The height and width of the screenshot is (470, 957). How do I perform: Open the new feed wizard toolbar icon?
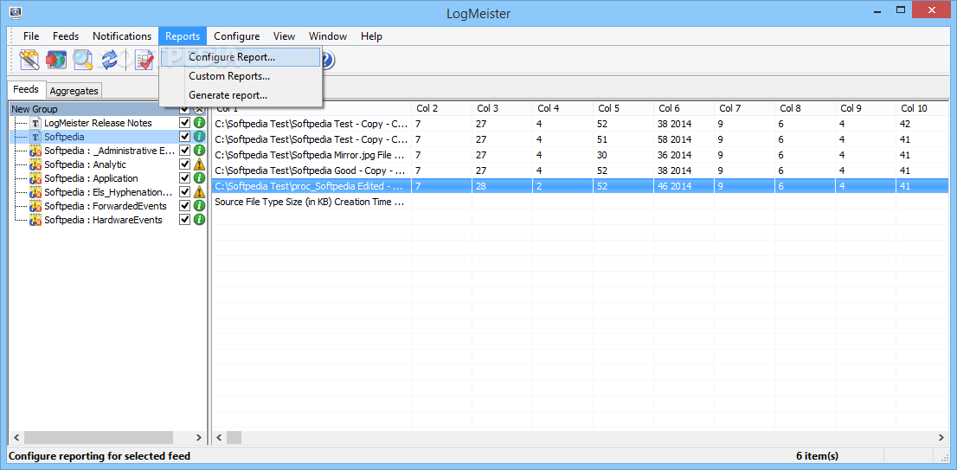[29, 60]
